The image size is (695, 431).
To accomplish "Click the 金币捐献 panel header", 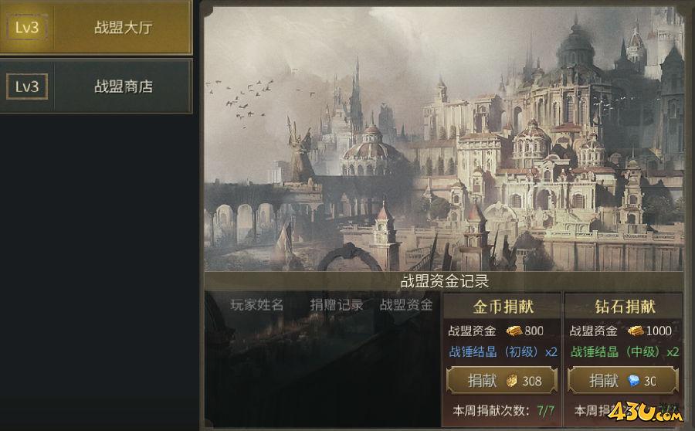I will point(503,306).
